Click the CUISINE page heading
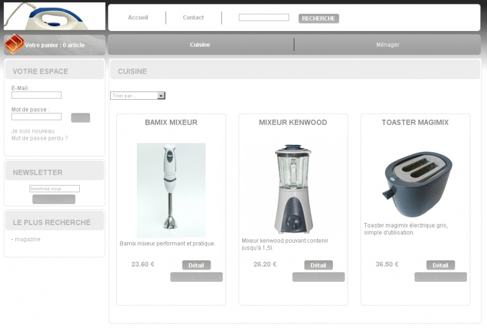The height and width of the screenshot is (328, 487). tap(132, 71)
